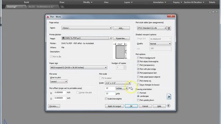Open the Inquiry ribbon panel
221x124 pixels.
click(177, 2)
